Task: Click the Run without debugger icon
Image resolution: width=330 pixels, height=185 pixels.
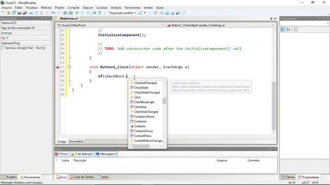Action: [82, 13]
